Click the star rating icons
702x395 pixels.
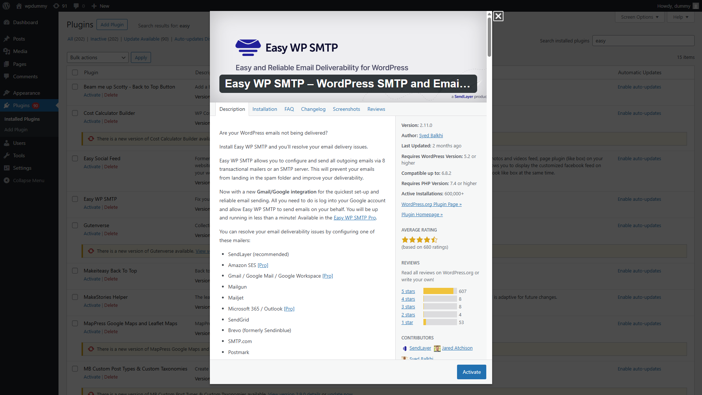[419, 240]
